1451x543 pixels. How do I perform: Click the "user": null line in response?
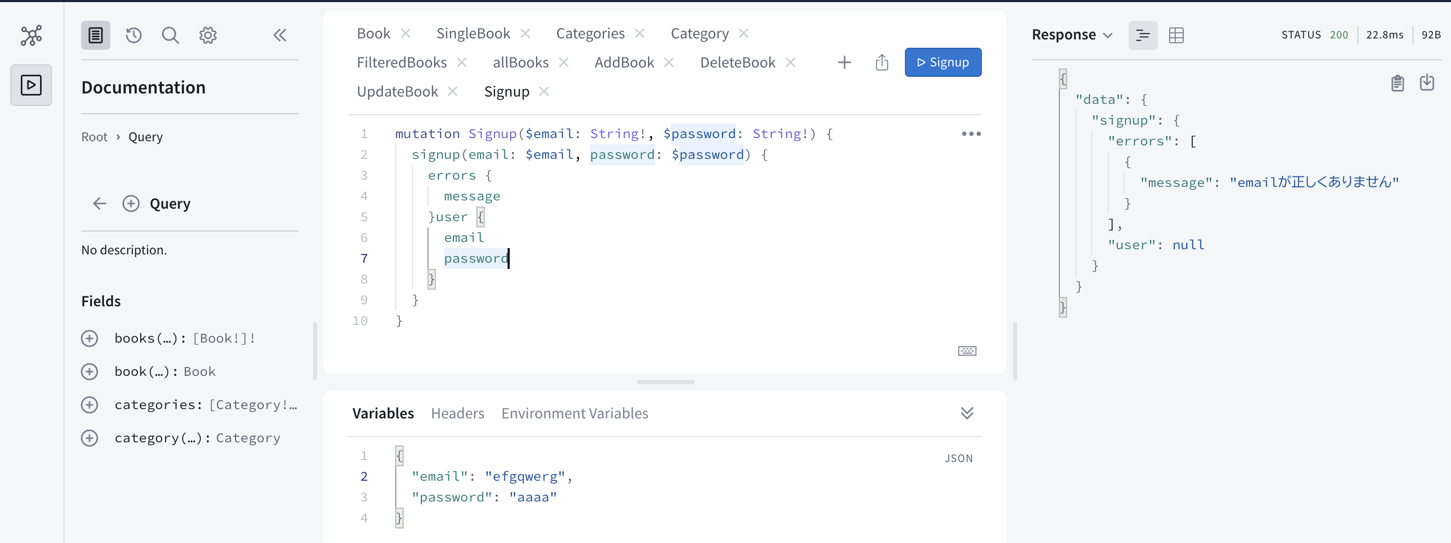pyautogui.click(x=1155, y=245)
